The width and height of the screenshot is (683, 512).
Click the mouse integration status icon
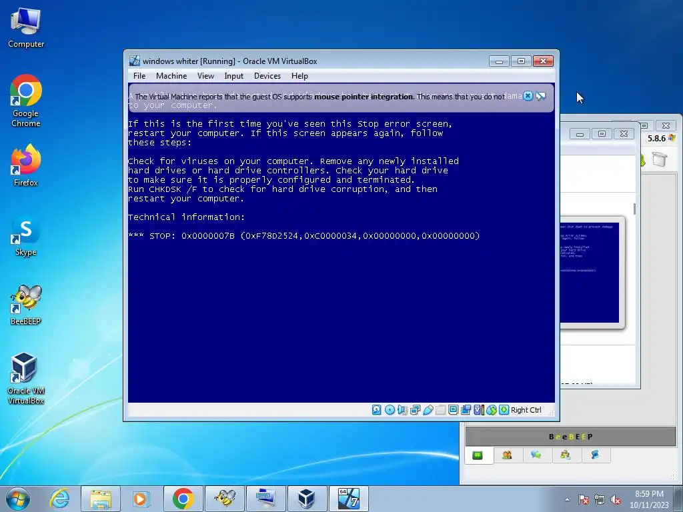492,410
